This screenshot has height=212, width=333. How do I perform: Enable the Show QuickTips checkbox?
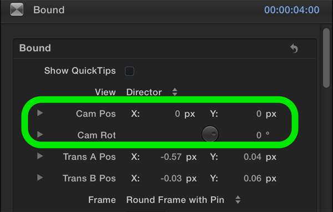point(129,71)
